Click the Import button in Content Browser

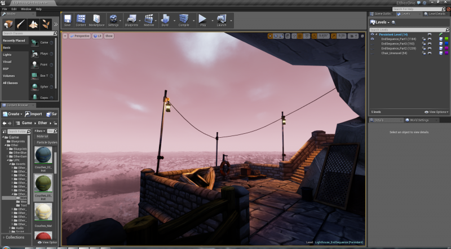tap(34, 113)
